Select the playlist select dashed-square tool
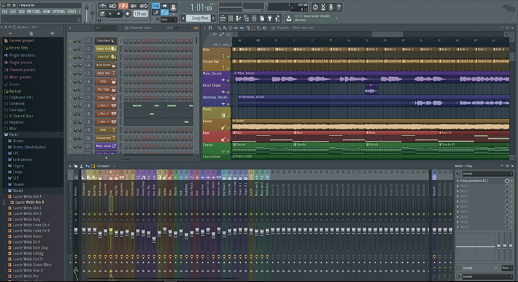Viewport: 518px width, 282px height. tap(253, 28)
